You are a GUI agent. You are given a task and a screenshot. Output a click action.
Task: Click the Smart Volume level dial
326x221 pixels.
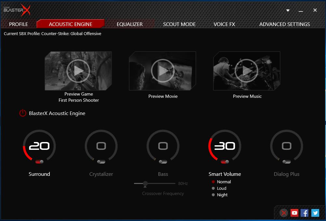[225, 146]
